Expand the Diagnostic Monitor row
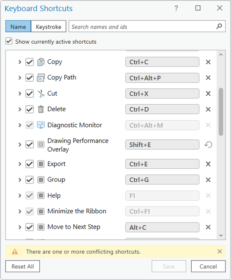 20,125
